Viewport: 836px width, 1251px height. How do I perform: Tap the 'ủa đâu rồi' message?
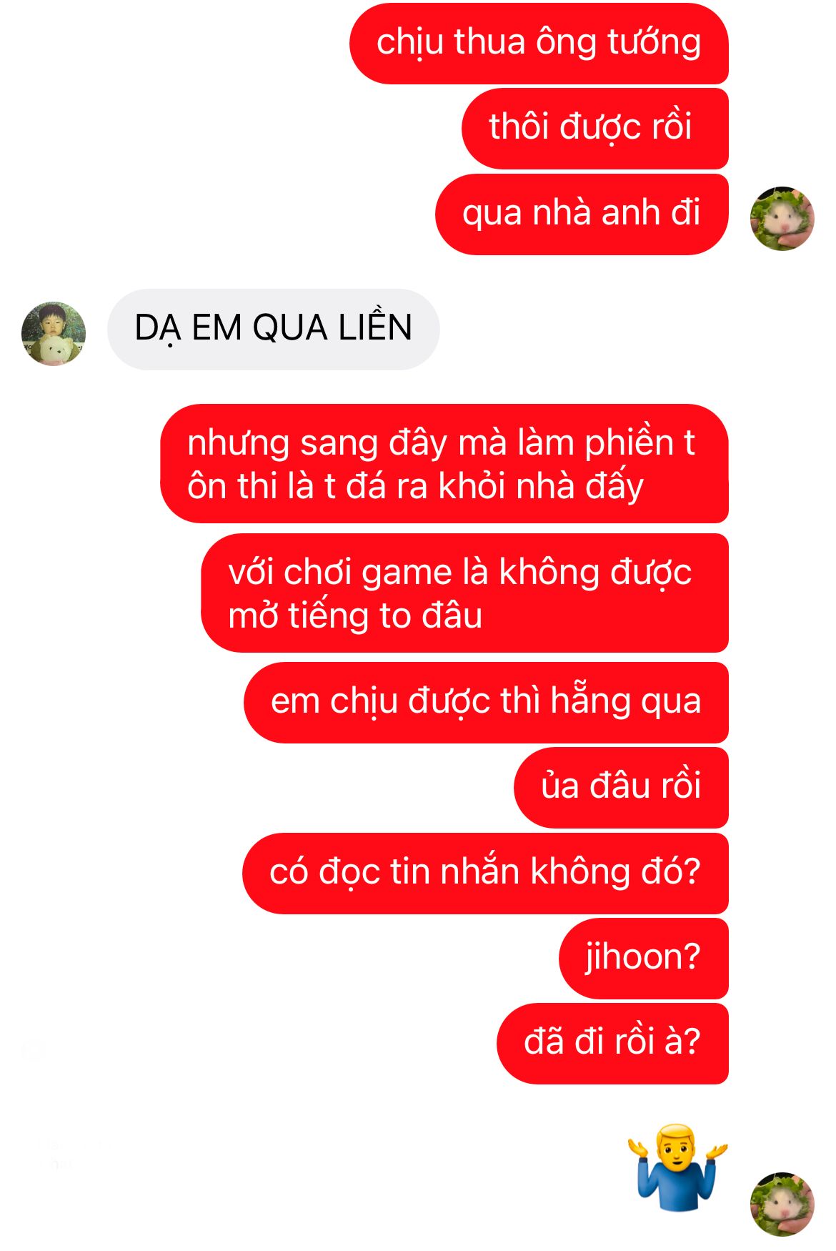621,787
